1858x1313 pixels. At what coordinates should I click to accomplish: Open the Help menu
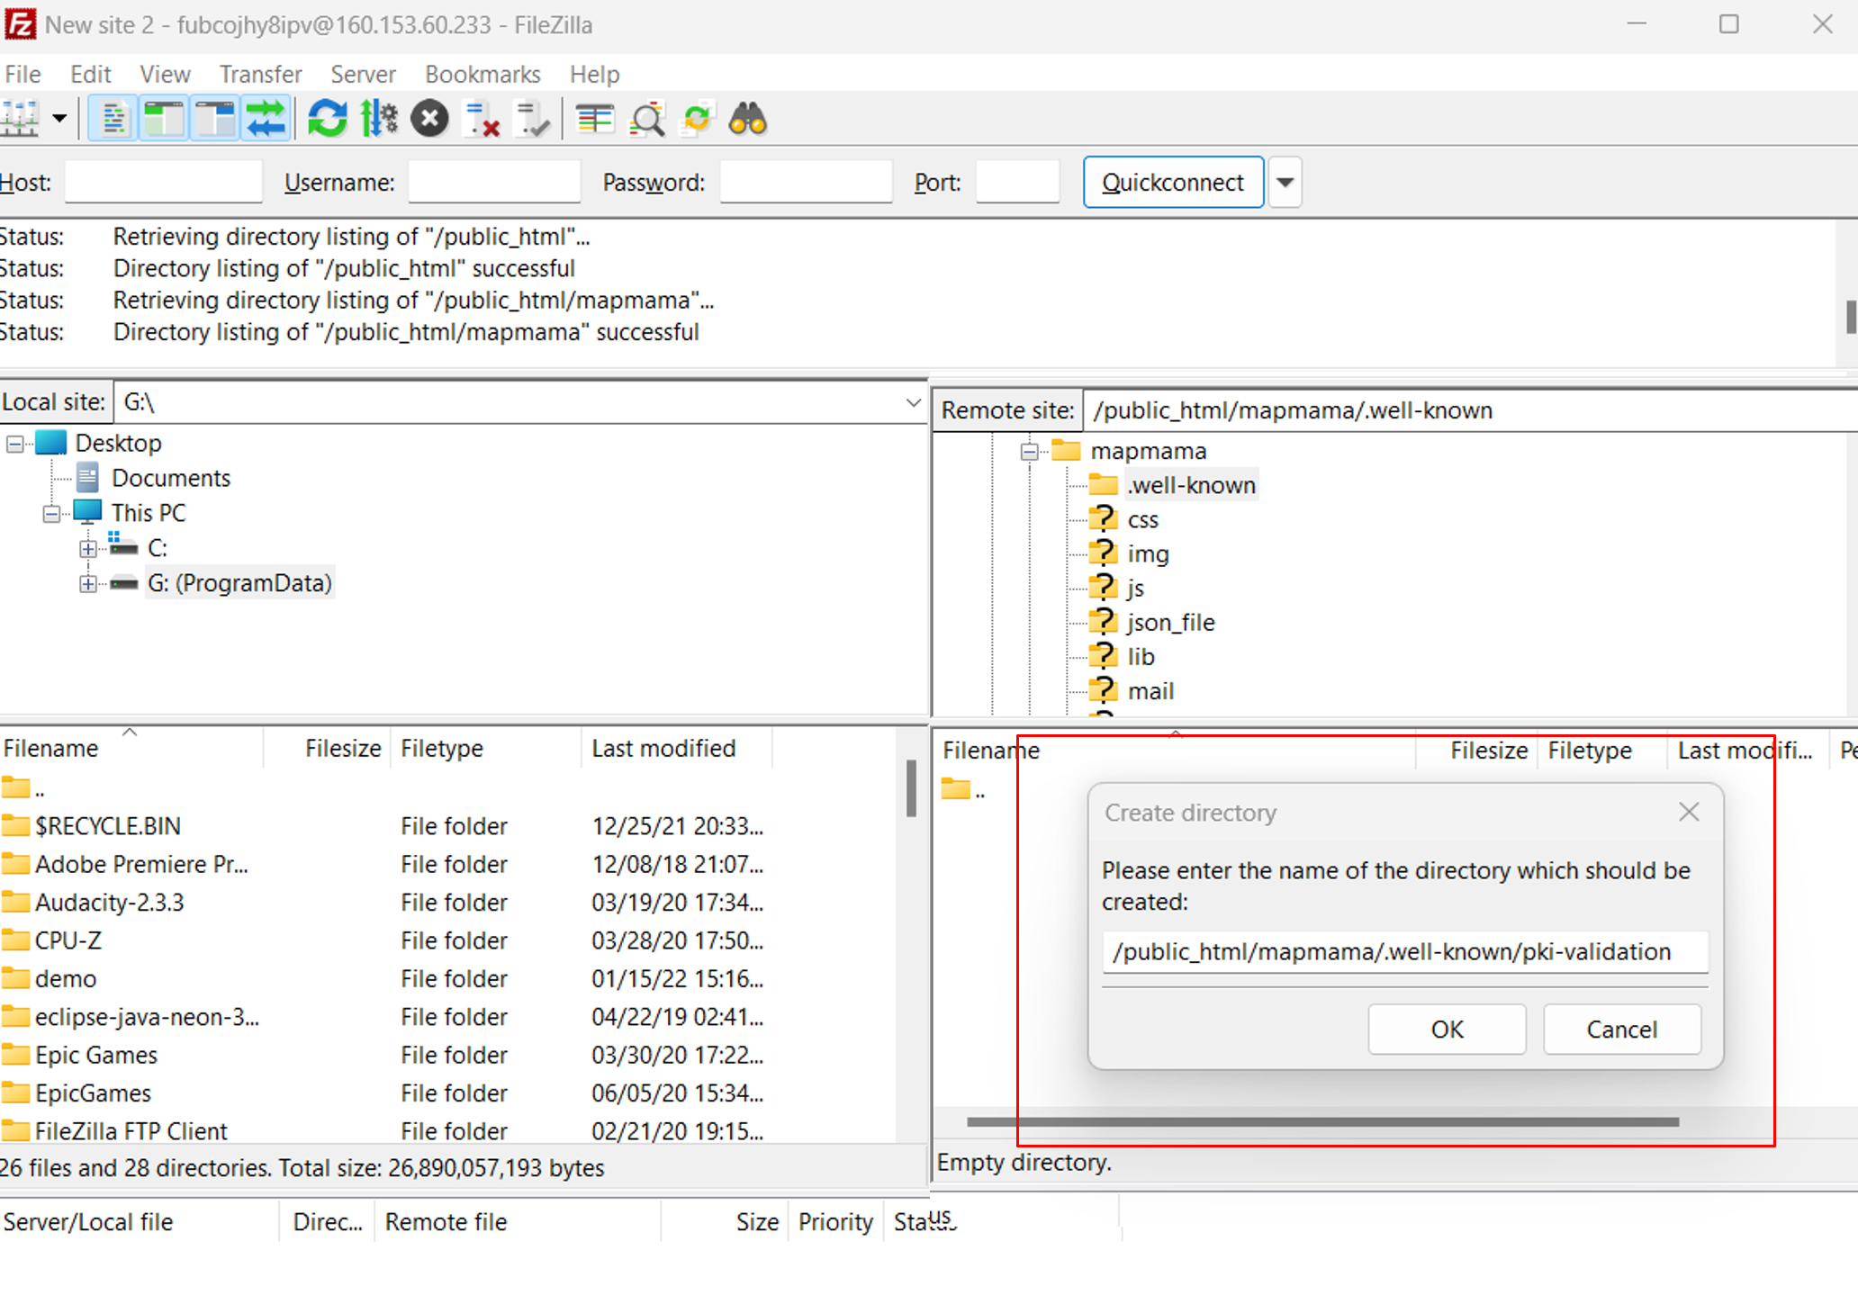tap(594, 74)
